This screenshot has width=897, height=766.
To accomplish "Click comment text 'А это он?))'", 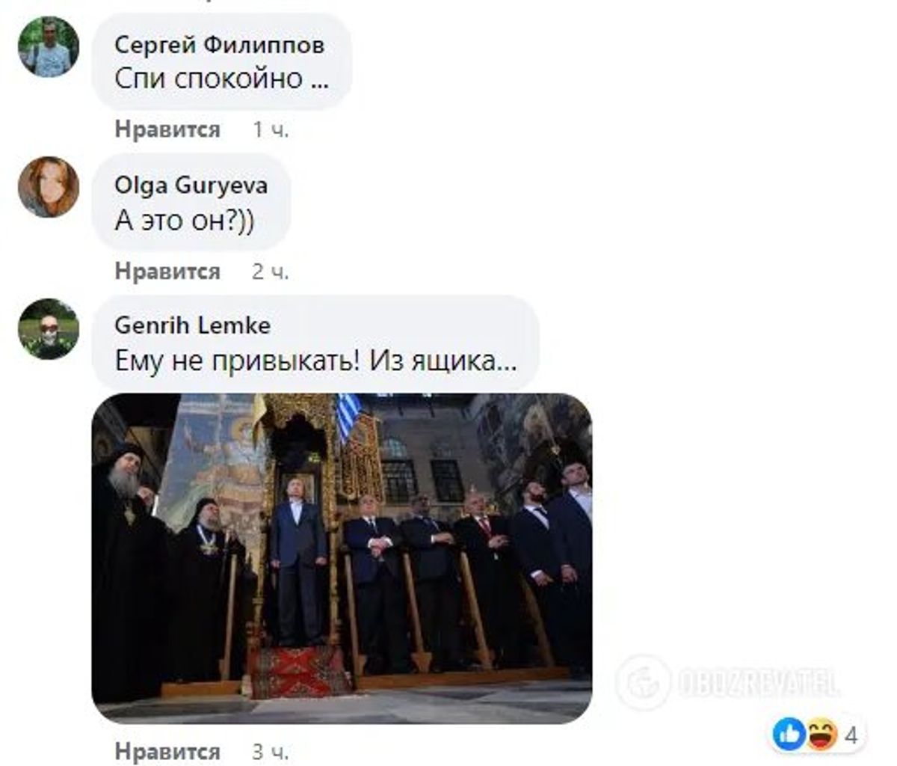I will [x=184, y=221].
